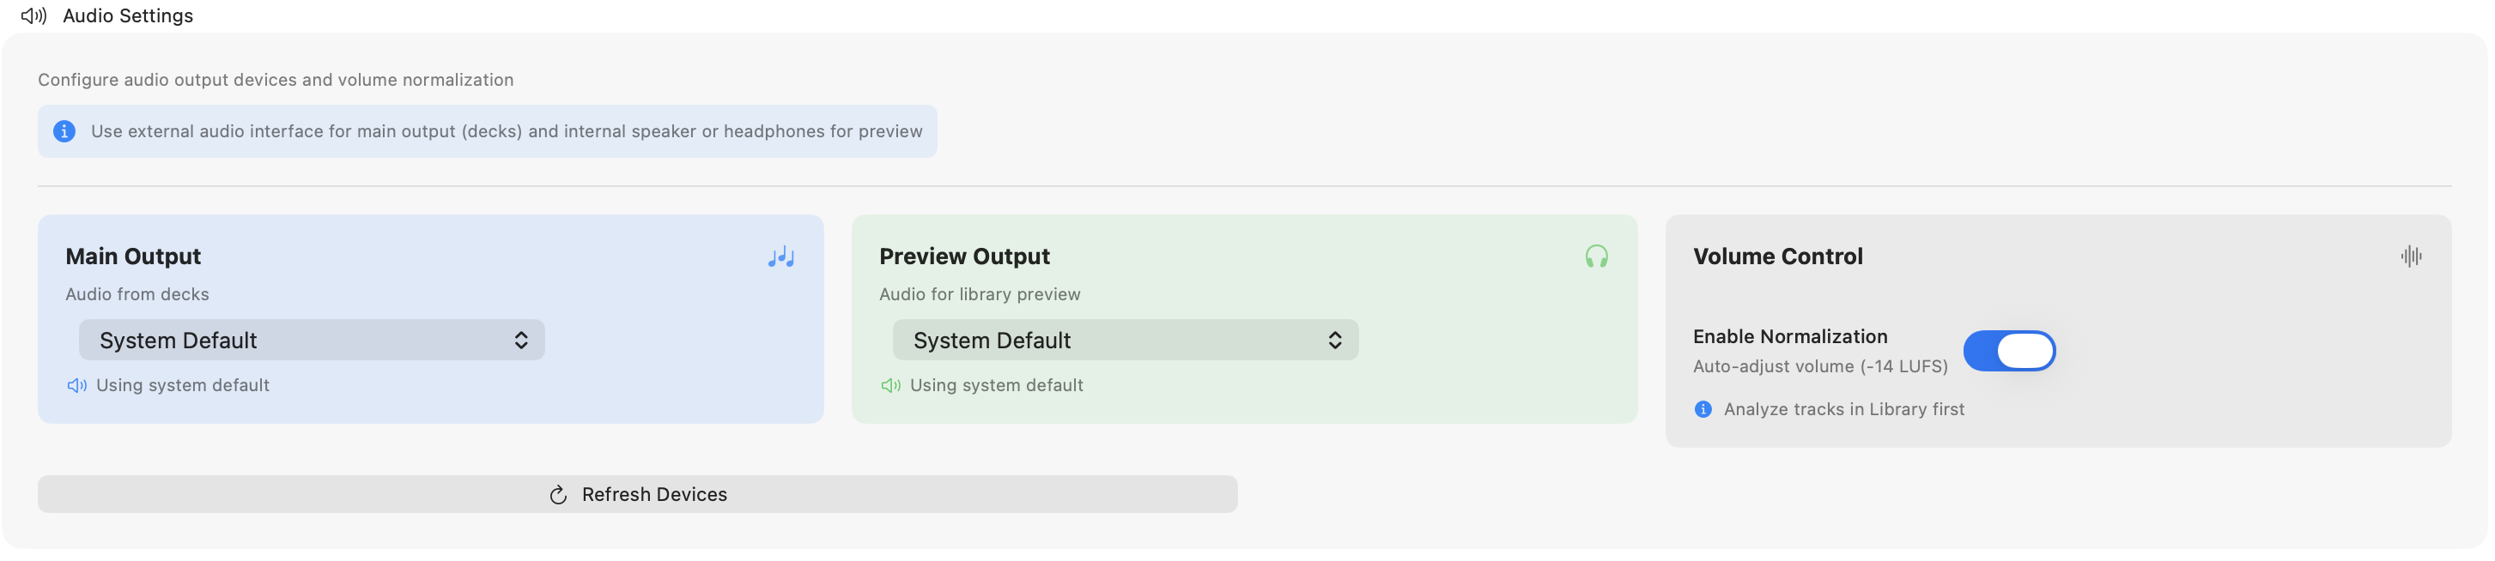Image resolution: width=2495 pixels, height=561 pixels.
Task: Expand the System Default chevrons in Main Output
Action: [x=520, y=340]
